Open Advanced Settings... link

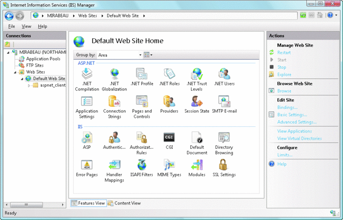(x=297, y=122)
